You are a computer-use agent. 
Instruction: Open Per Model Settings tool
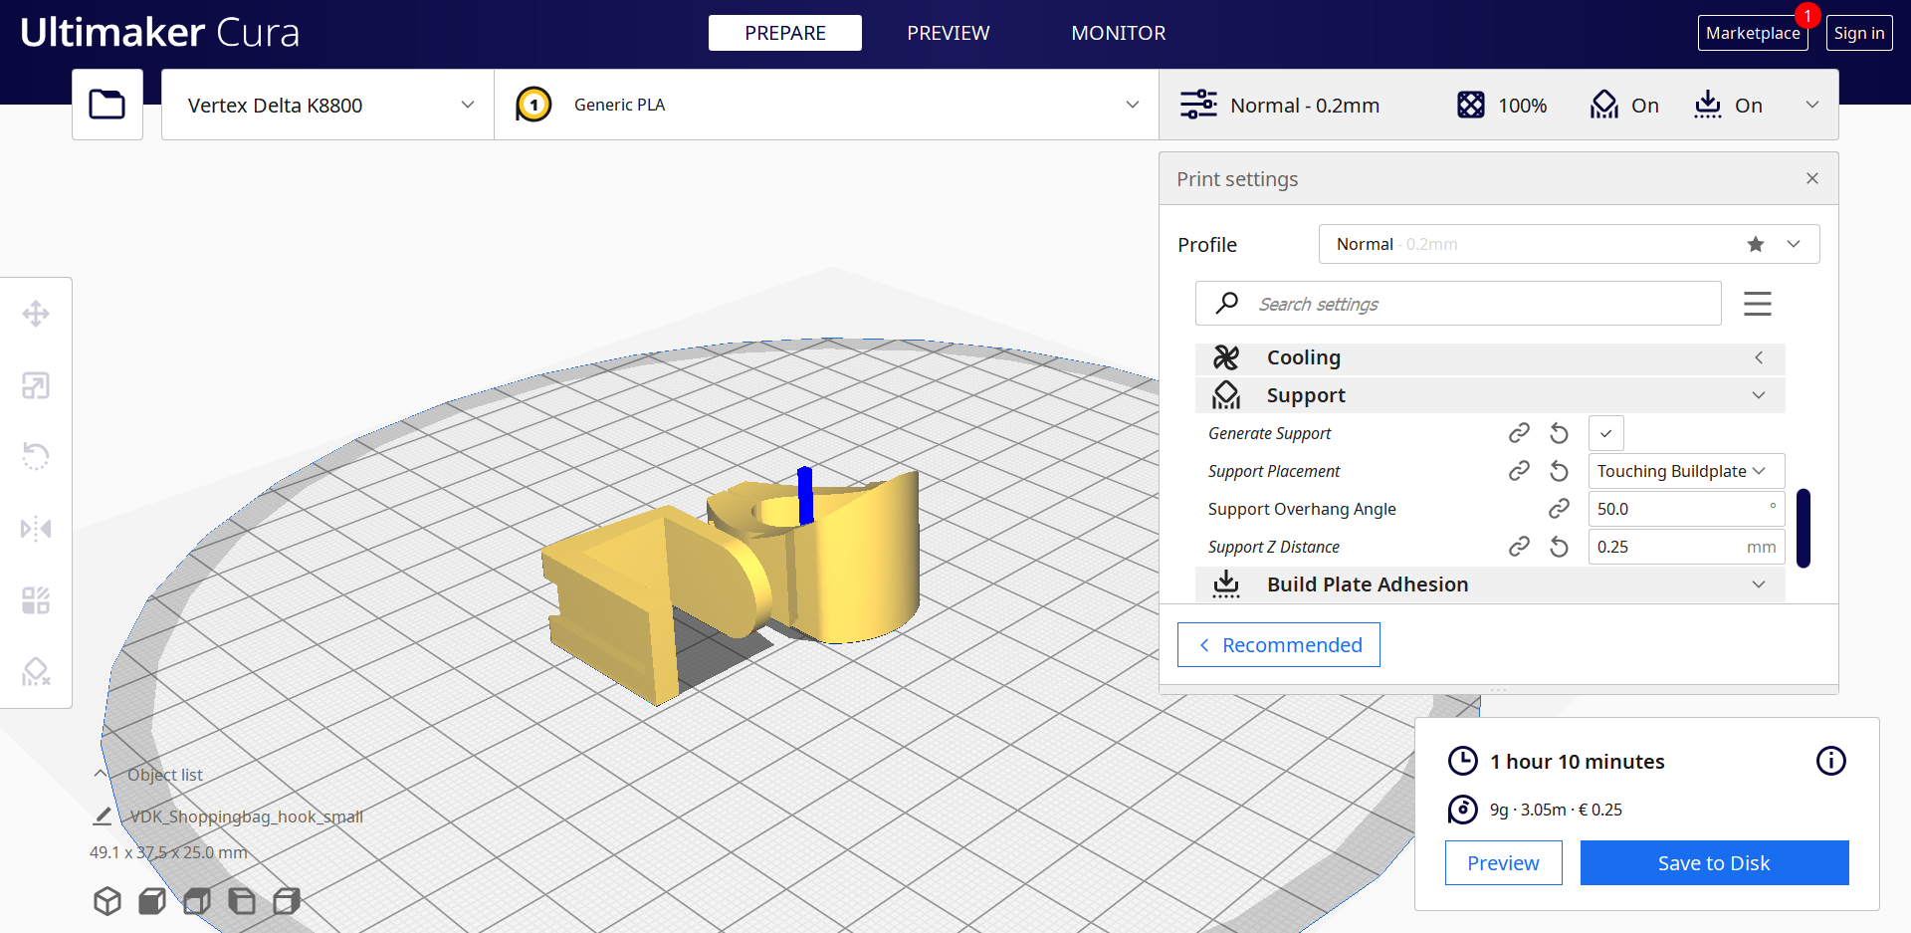[36, 599]
